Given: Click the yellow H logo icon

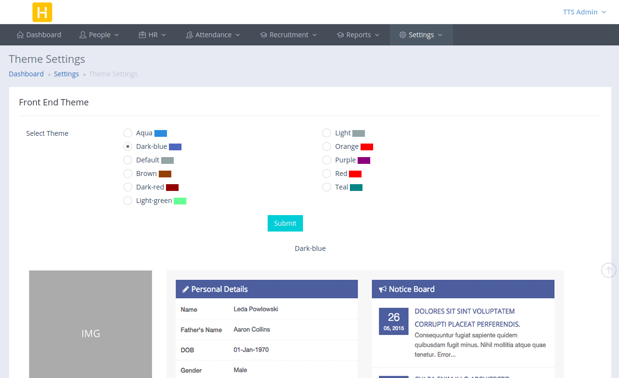Looking at the screenshot, I should tap(42, 12).
